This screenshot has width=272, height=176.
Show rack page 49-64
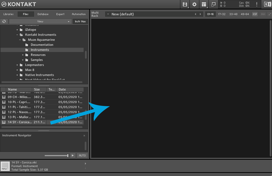tap(245, 14)
